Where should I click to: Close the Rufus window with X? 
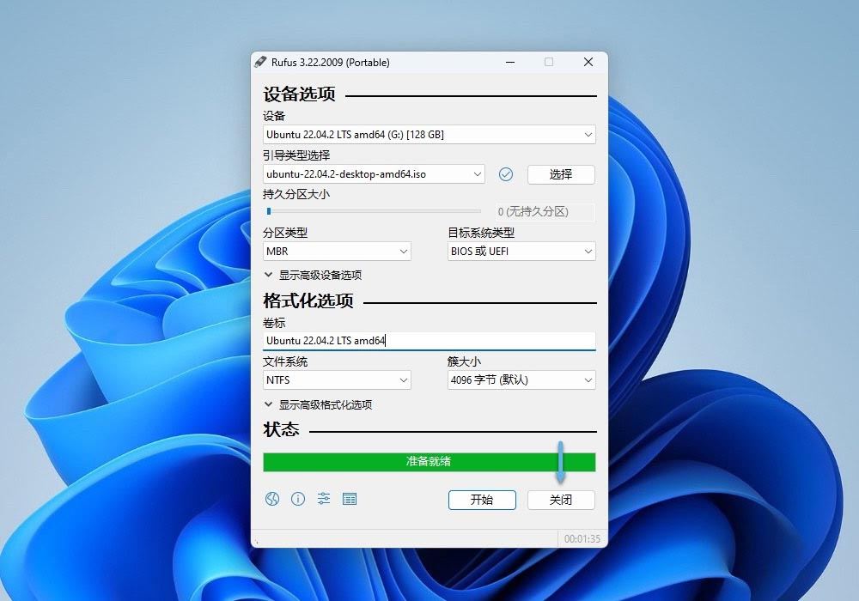tap(588, 62)
